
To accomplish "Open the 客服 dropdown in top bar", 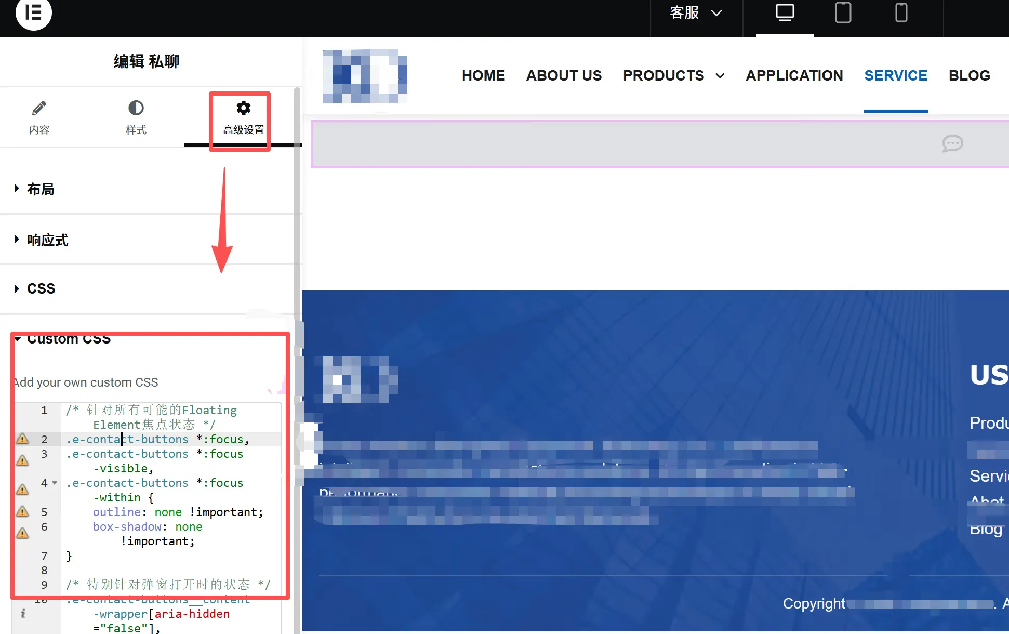I will (695, 12).
